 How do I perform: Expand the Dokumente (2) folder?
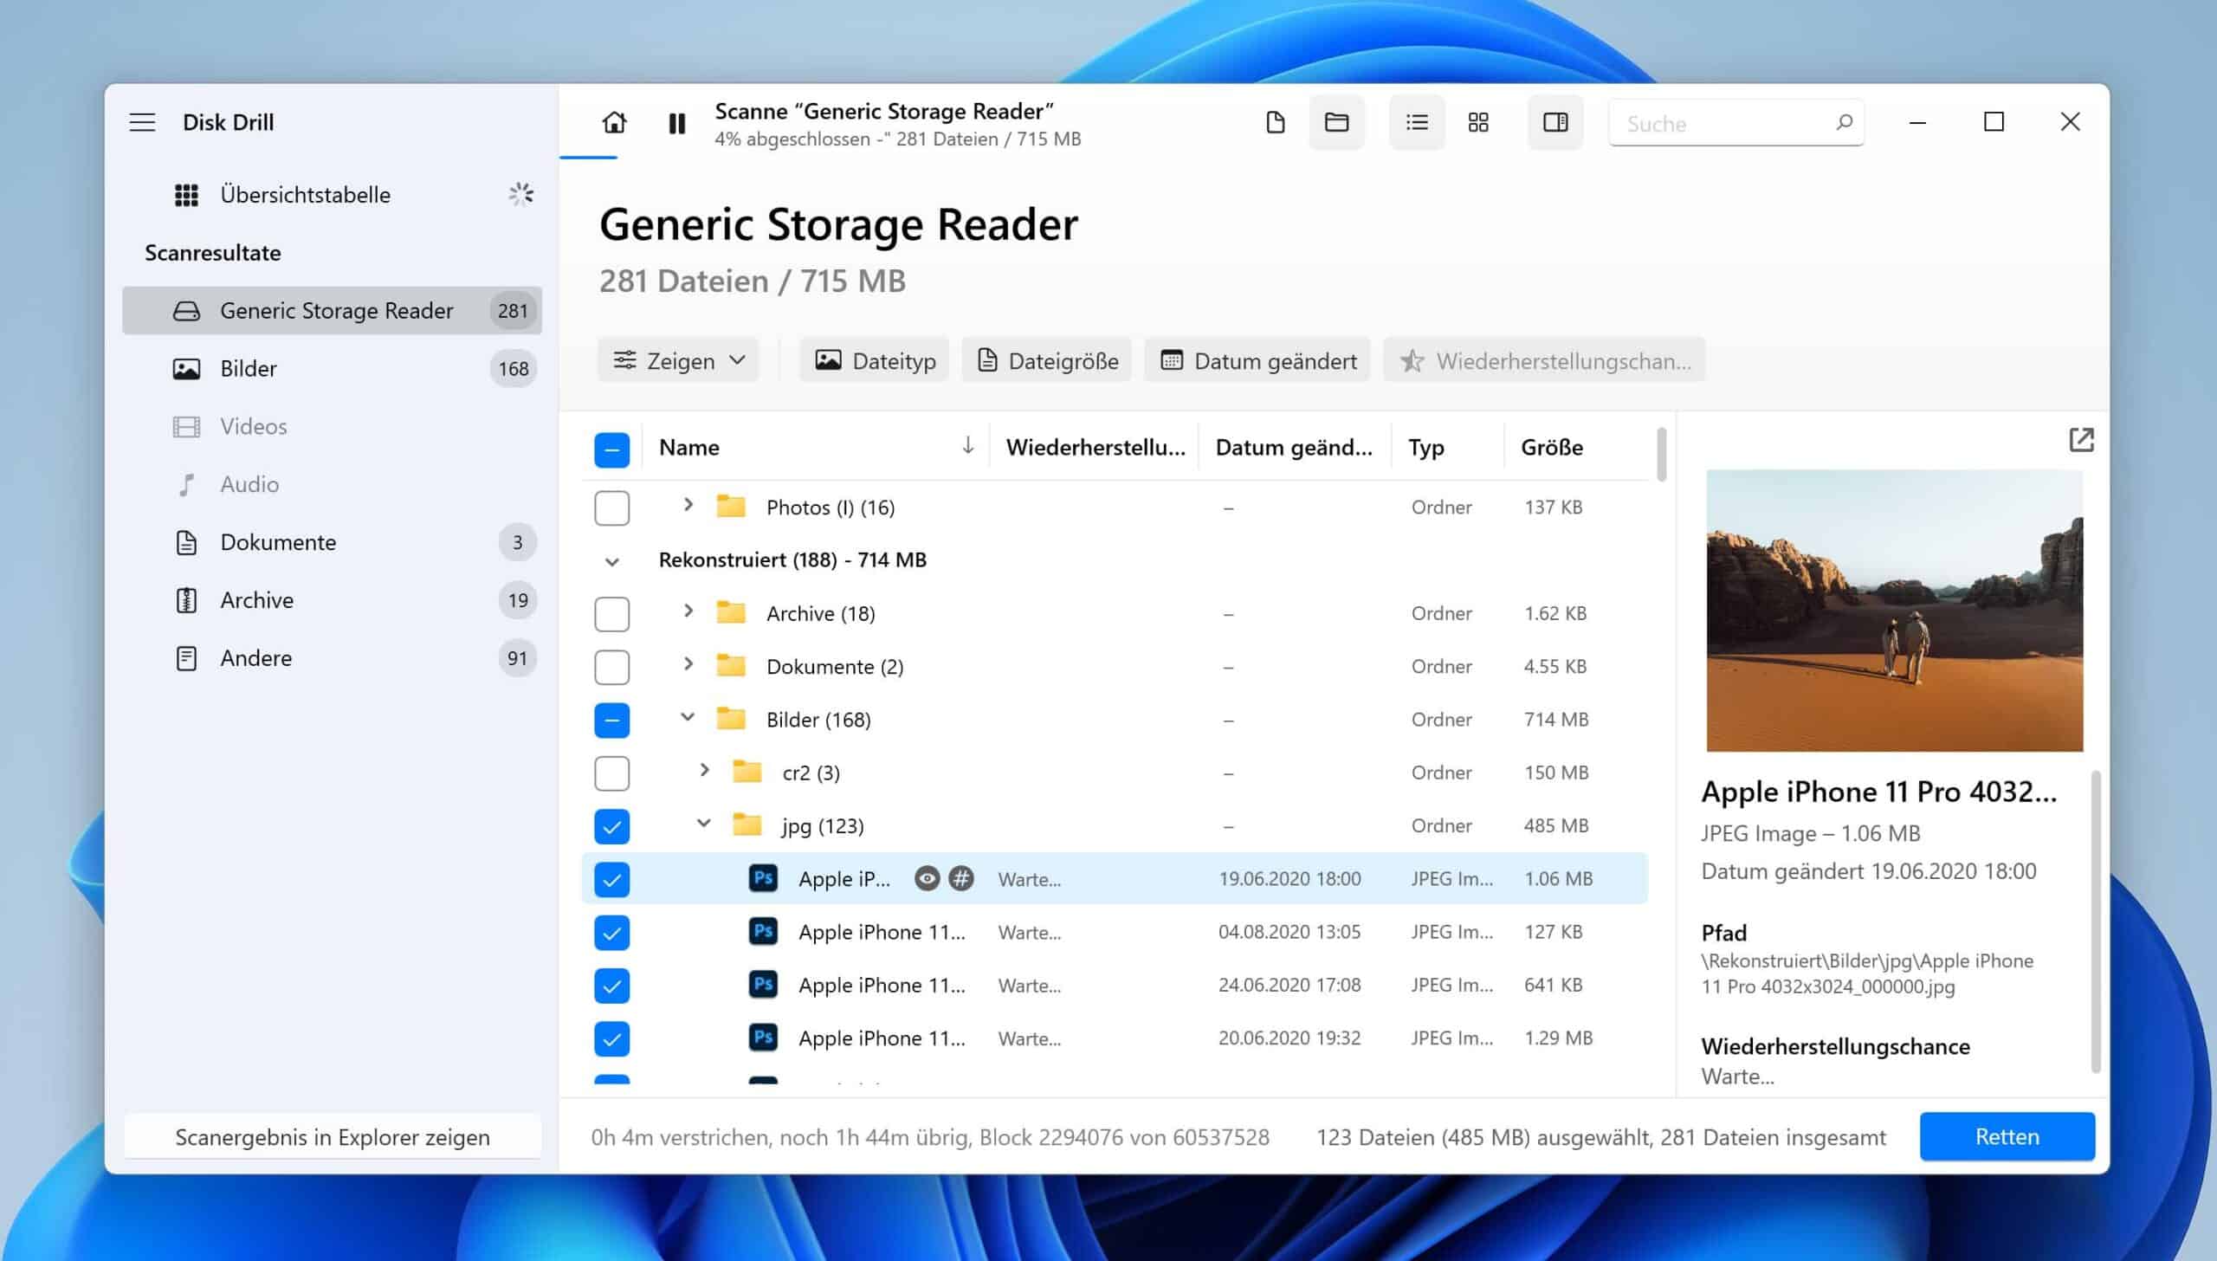(x=688, y=663)
